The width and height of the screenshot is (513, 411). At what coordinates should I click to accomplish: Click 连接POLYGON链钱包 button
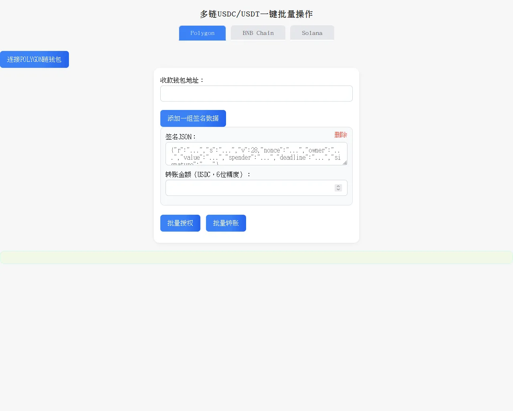[x=34, y=59]
